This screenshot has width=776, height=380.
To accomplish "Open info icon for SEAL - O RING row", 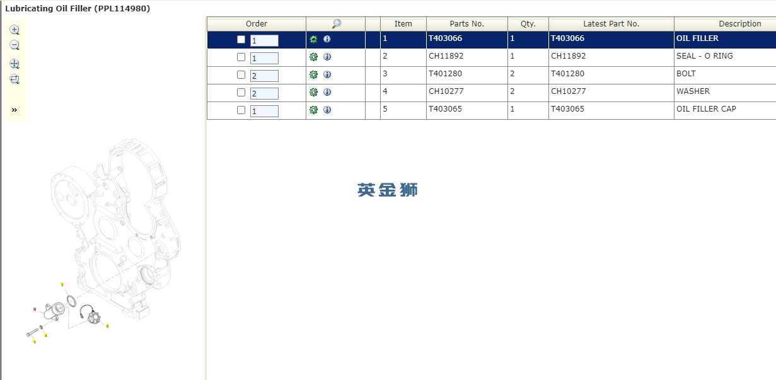I will tap(327, 57).
